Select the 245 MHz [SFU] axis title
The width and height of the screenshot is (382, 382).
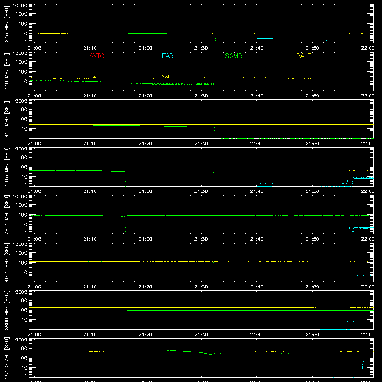click(7, 24)
